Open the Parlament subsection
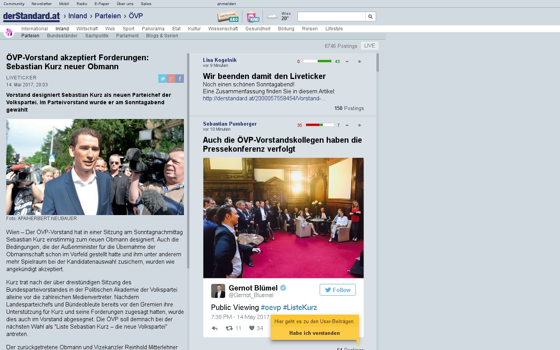The height and width of the screenshot is (350, 560). 128,36
